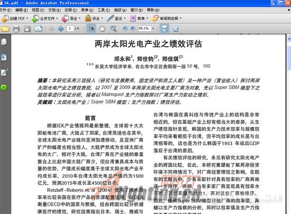Open the 工具 menu
The width and height of the screenshot is (291, 214).
pos(104,10)
